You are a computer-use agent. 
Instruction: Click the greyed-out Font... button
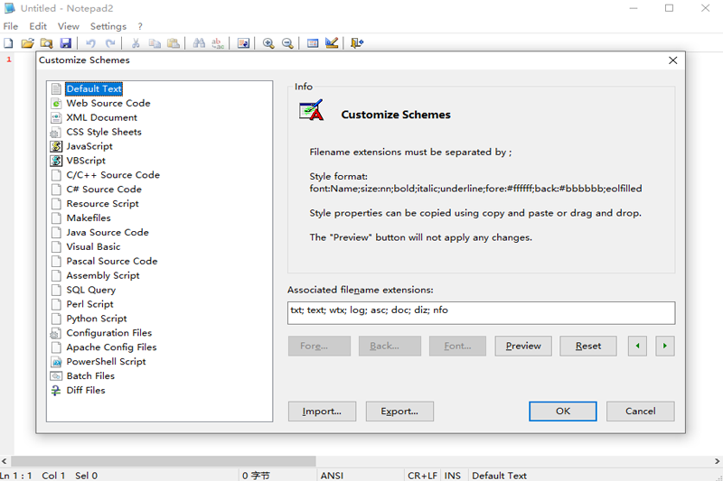tap(457, 346)
